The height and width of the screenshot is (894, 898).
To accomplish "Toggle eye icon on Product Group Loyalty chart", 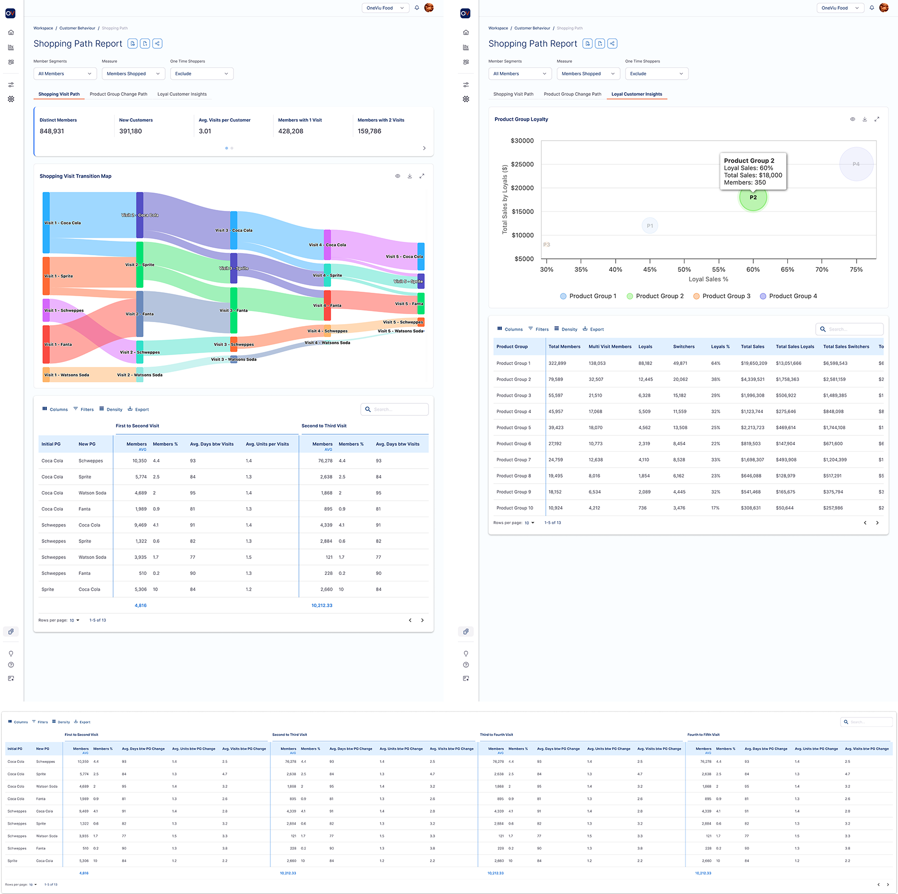I will (x=853, y=119).
